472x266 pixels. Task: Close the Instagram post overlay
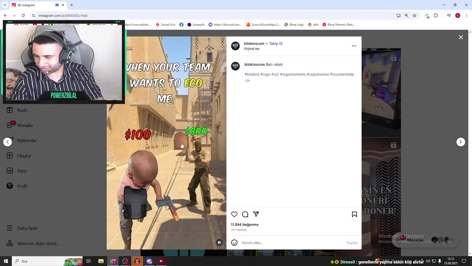(461, 37)
